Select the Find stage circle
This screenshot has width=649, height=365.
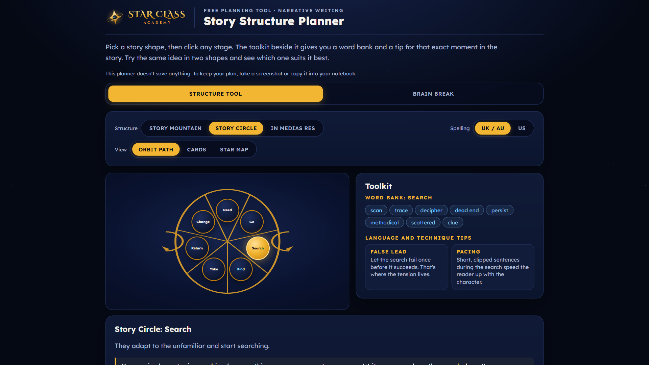tap(241, 269)
